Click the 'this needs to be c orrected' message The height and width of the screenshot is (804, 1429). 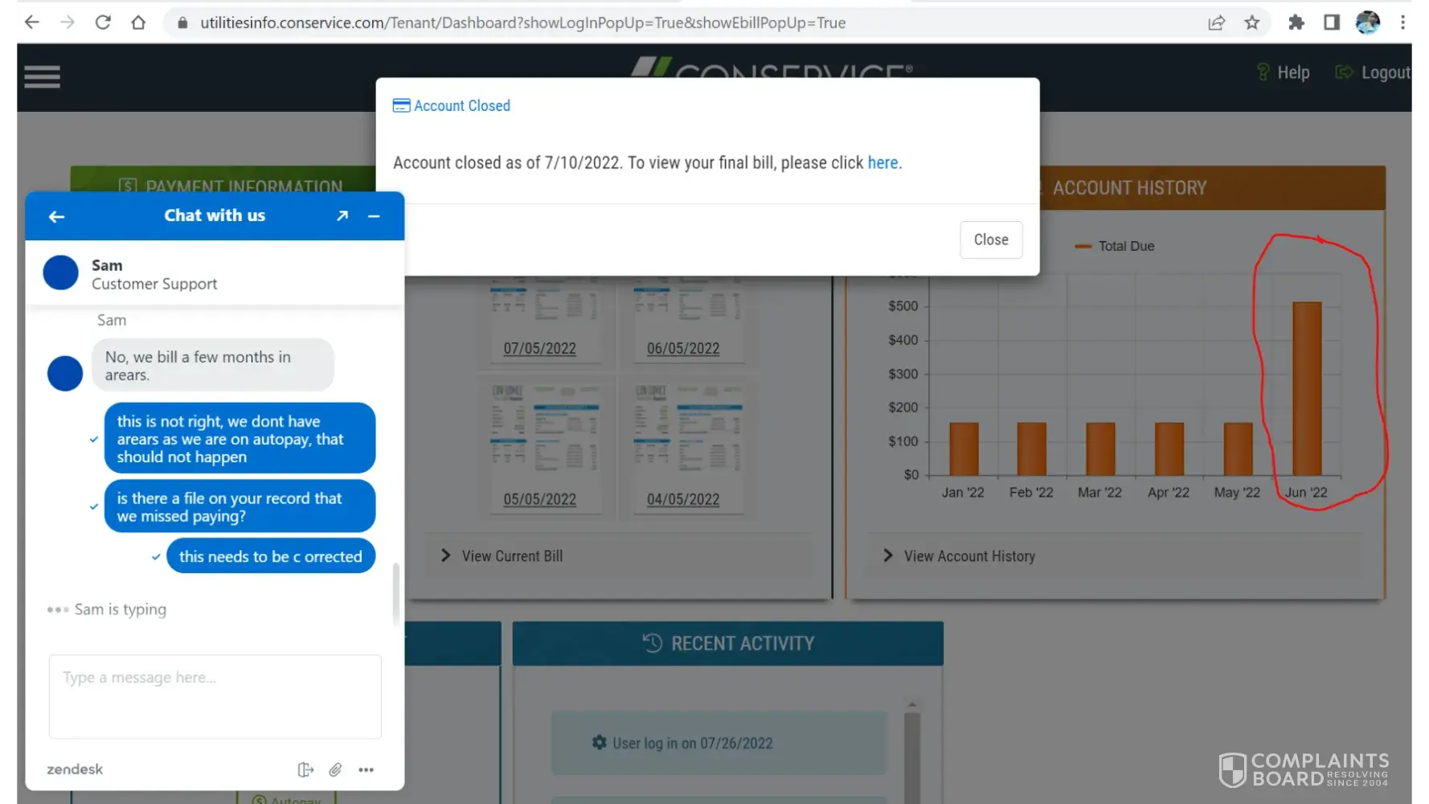(271, 556)
